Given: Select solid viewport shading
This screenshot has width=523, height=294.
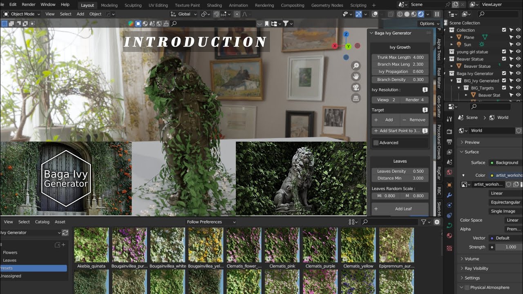Looking at the screenshot, I should tap(407, 14).
